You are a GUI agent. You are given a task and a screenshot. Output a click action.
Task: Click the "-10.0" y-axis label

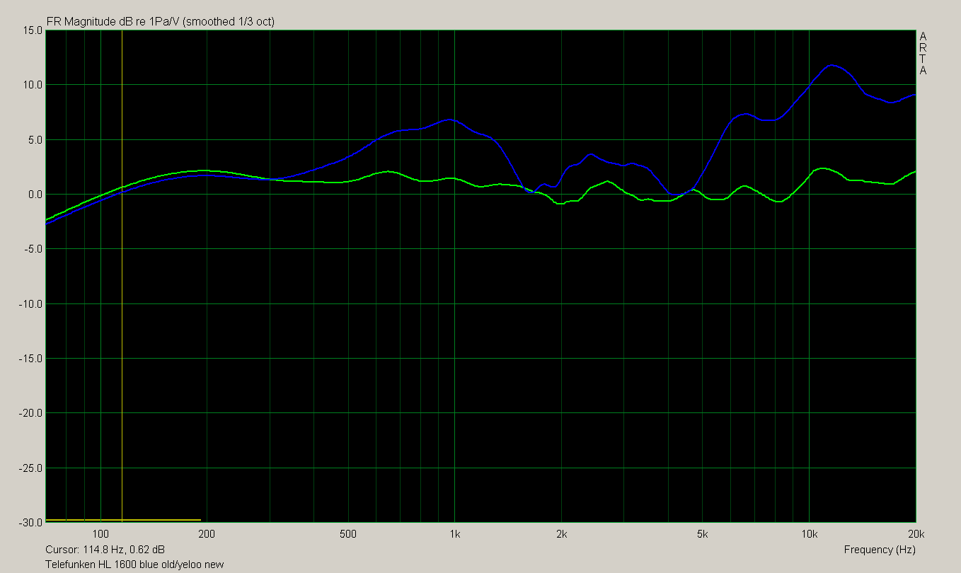coord(31,304)
